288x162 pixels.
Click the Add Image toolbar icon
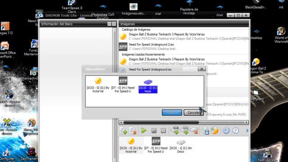[123, 130]
